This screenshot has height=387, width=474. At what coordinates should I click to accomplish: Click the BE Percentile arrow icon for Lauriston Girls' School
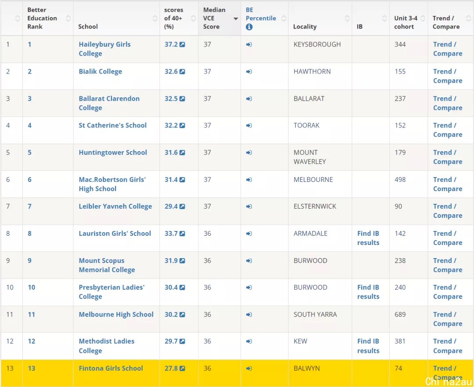[249, 234]
